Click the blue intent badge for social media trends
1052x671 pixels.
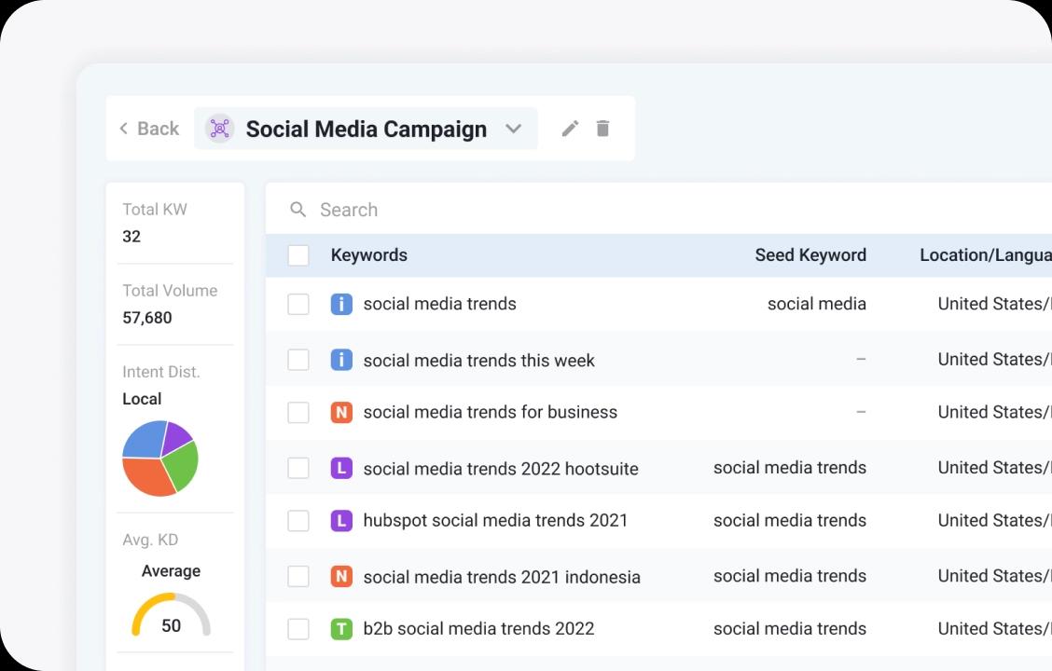point(341,304)
